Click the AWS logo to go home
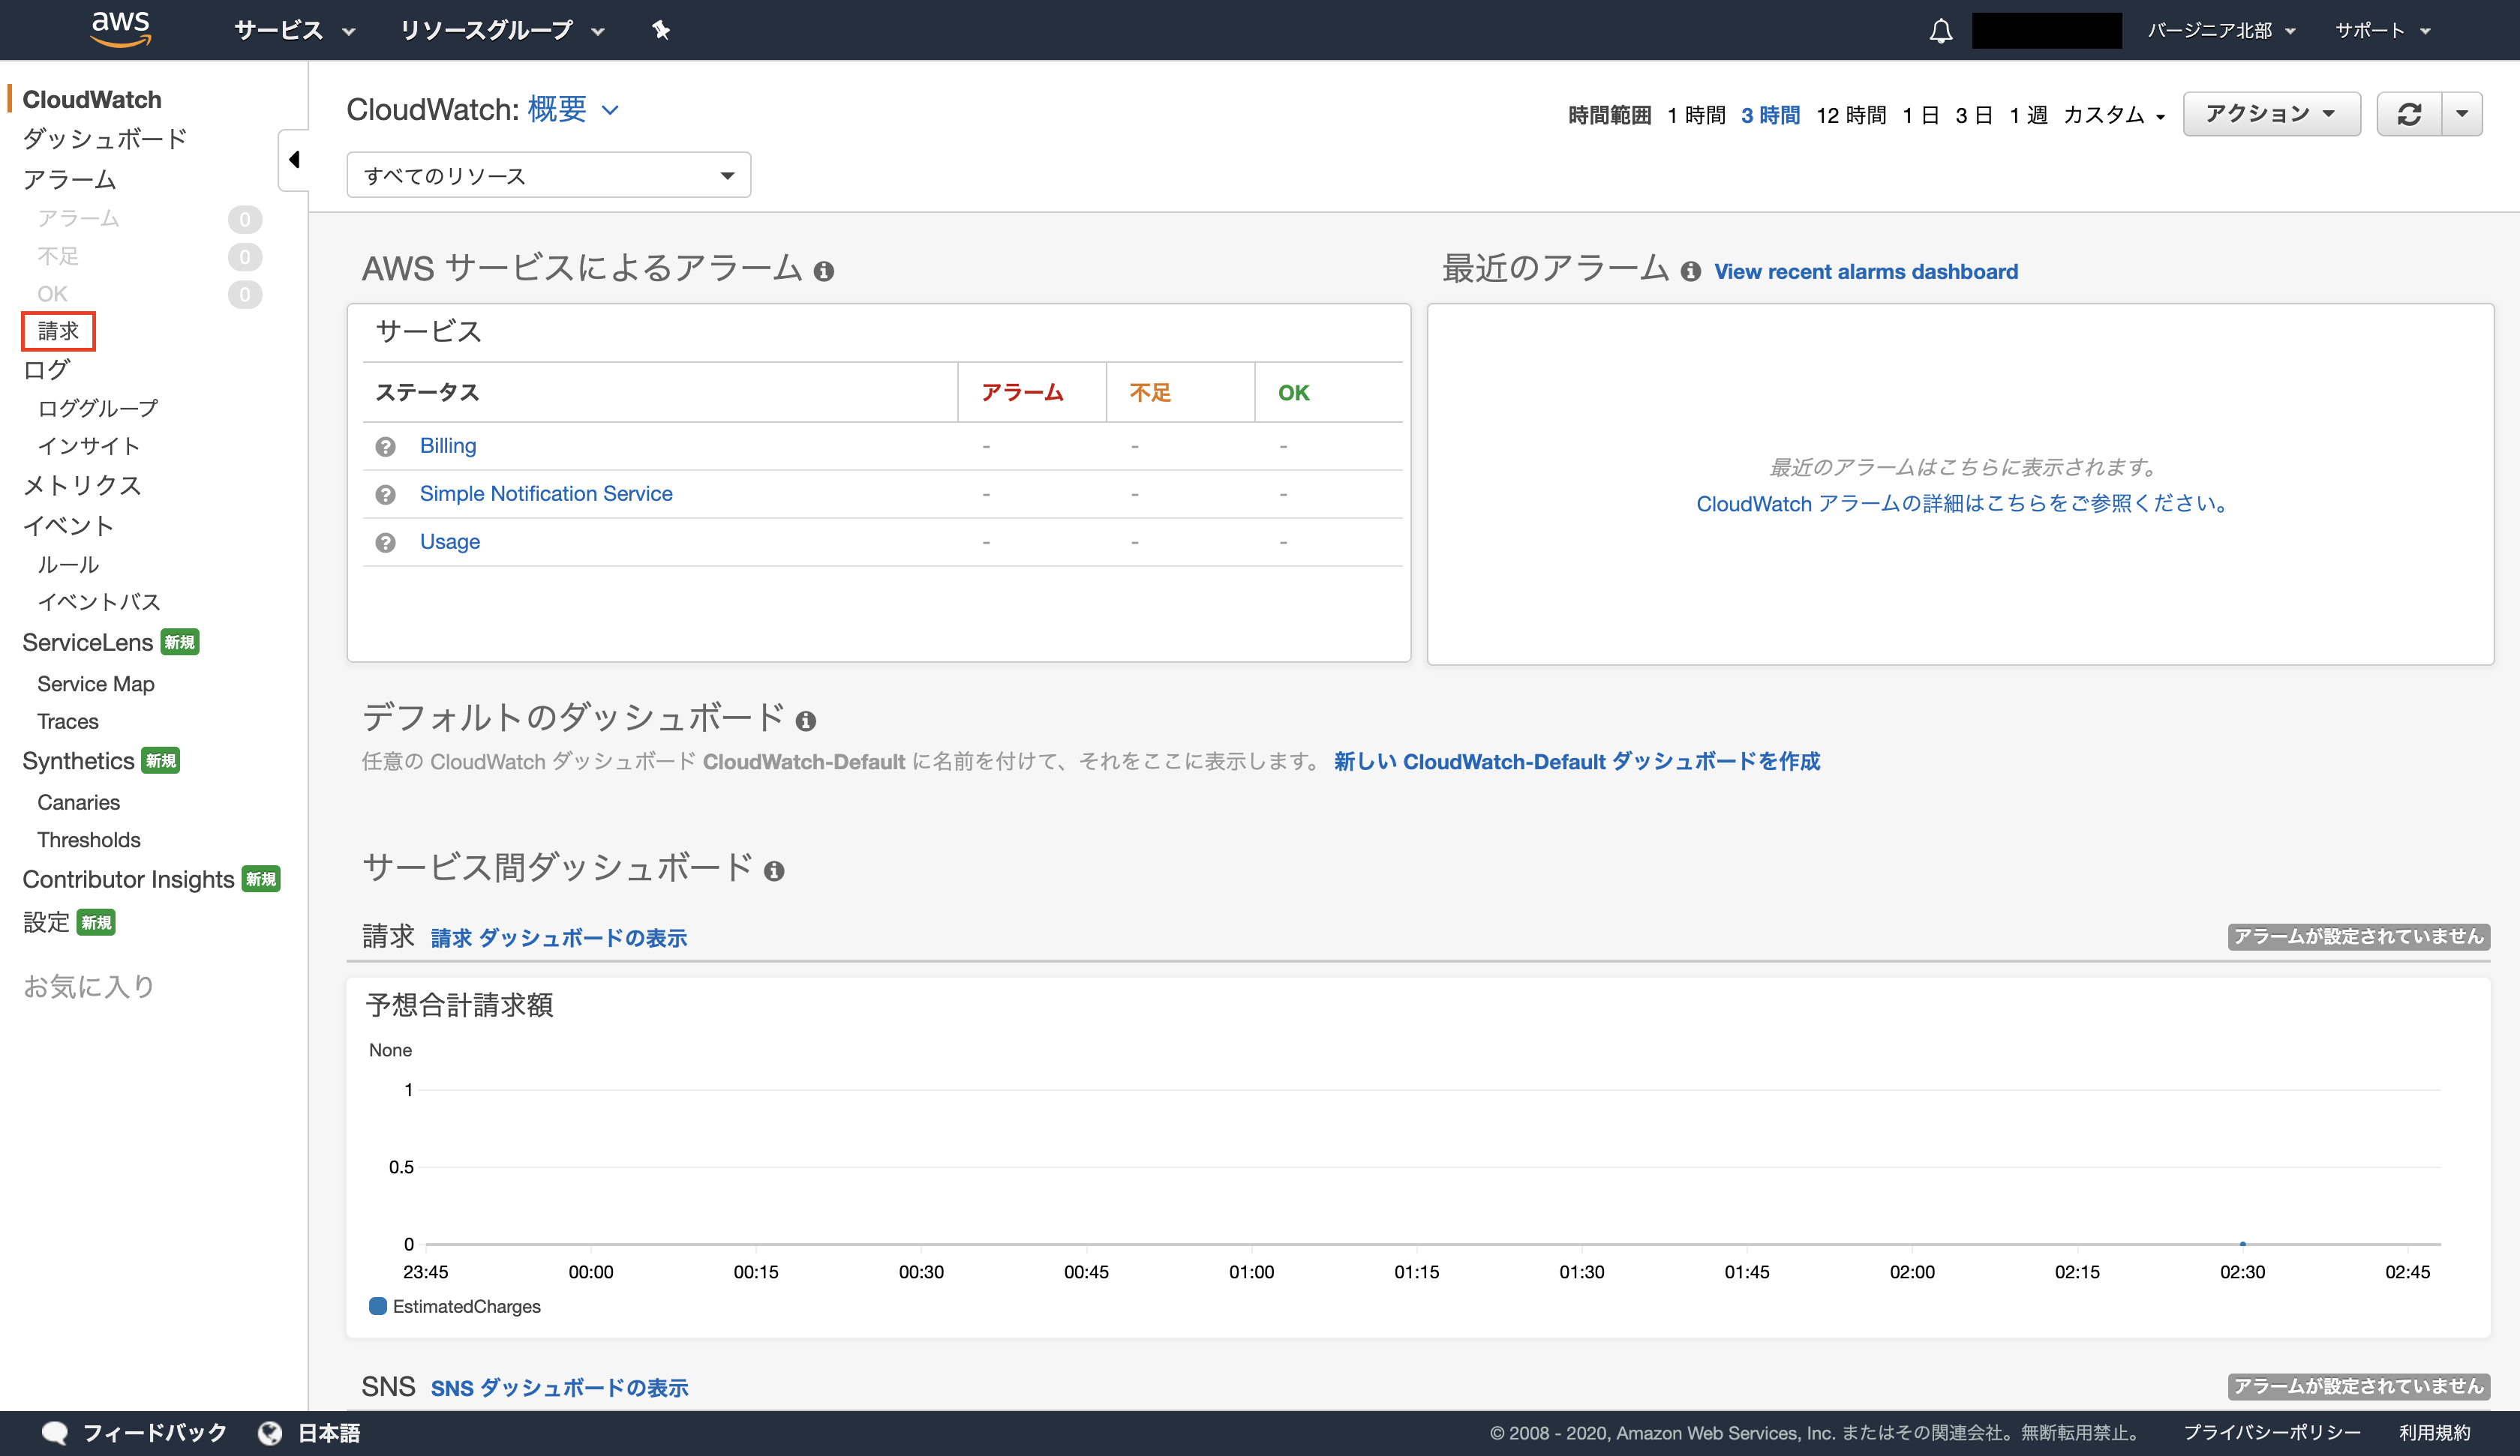This screenshot has width=2520, height=1456. 119,29
